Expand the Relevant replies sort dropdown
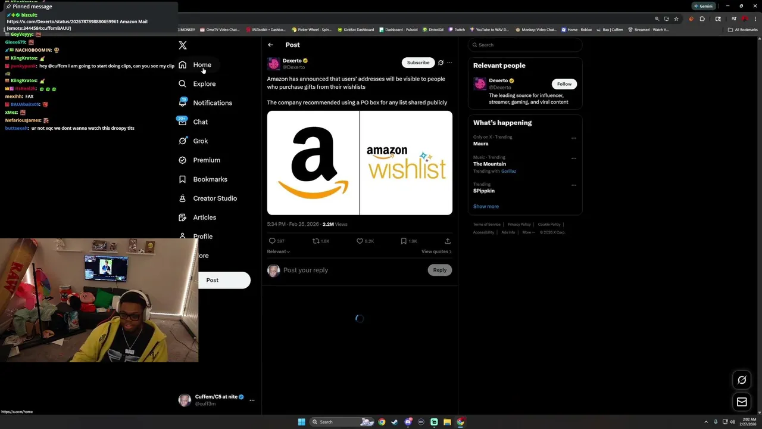This screenshot has width=762, height=429. tap(279, 251)
